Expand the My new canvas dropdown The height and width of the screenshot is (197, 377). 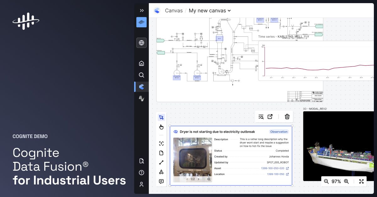(x=229, y=10)
